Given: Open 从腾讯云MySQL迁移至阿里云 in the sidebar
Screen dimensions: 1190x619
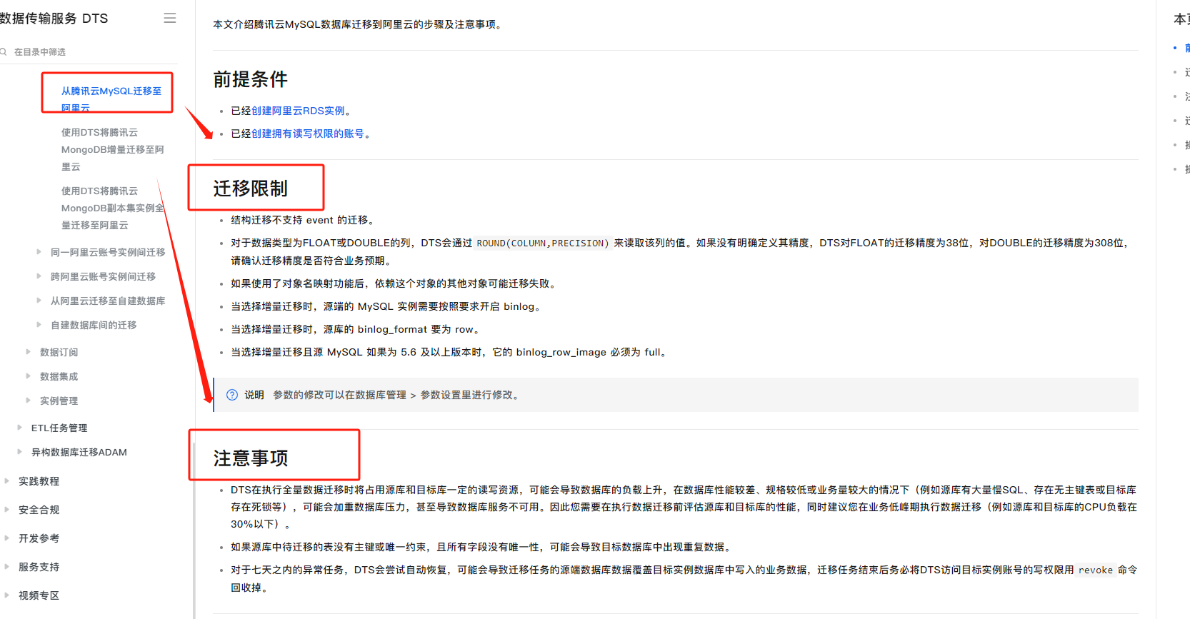Looking at the screenshot, I should [111, 99].
